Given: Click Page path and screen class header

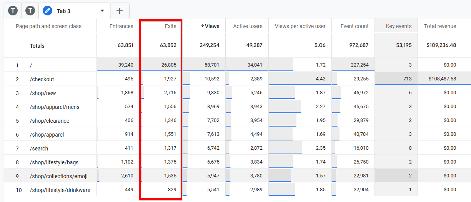Looking at the screenshot, I should tap(48, 26).
